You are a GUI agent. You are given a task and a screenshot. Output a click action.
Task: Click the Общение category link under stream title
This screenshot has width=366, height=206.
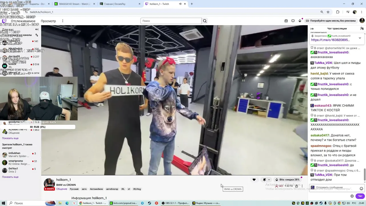click(62, 189)
